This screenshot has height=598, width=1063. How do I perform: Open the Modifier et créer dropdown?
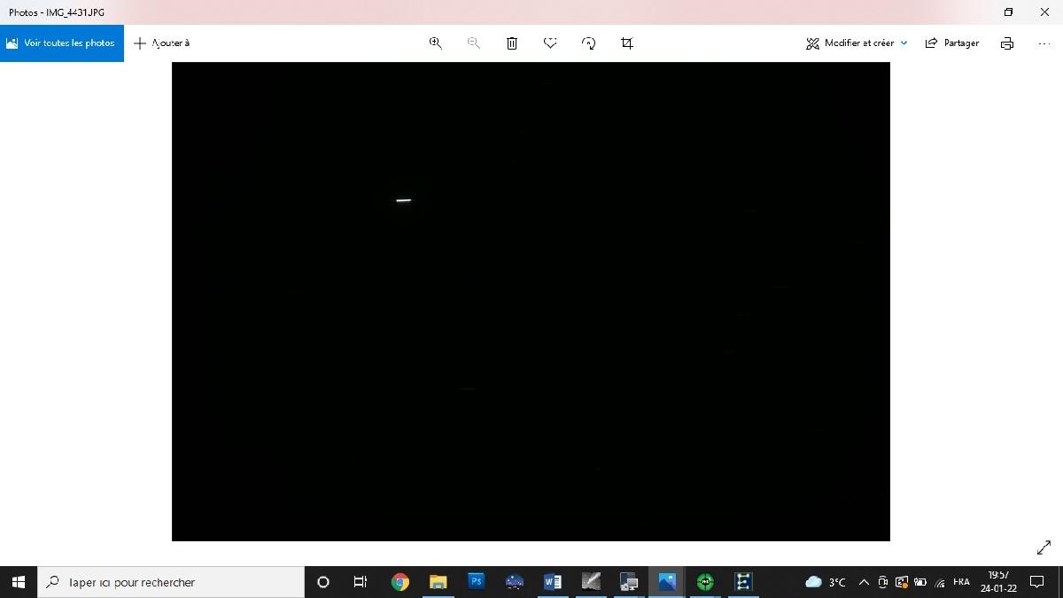[856, 43]
